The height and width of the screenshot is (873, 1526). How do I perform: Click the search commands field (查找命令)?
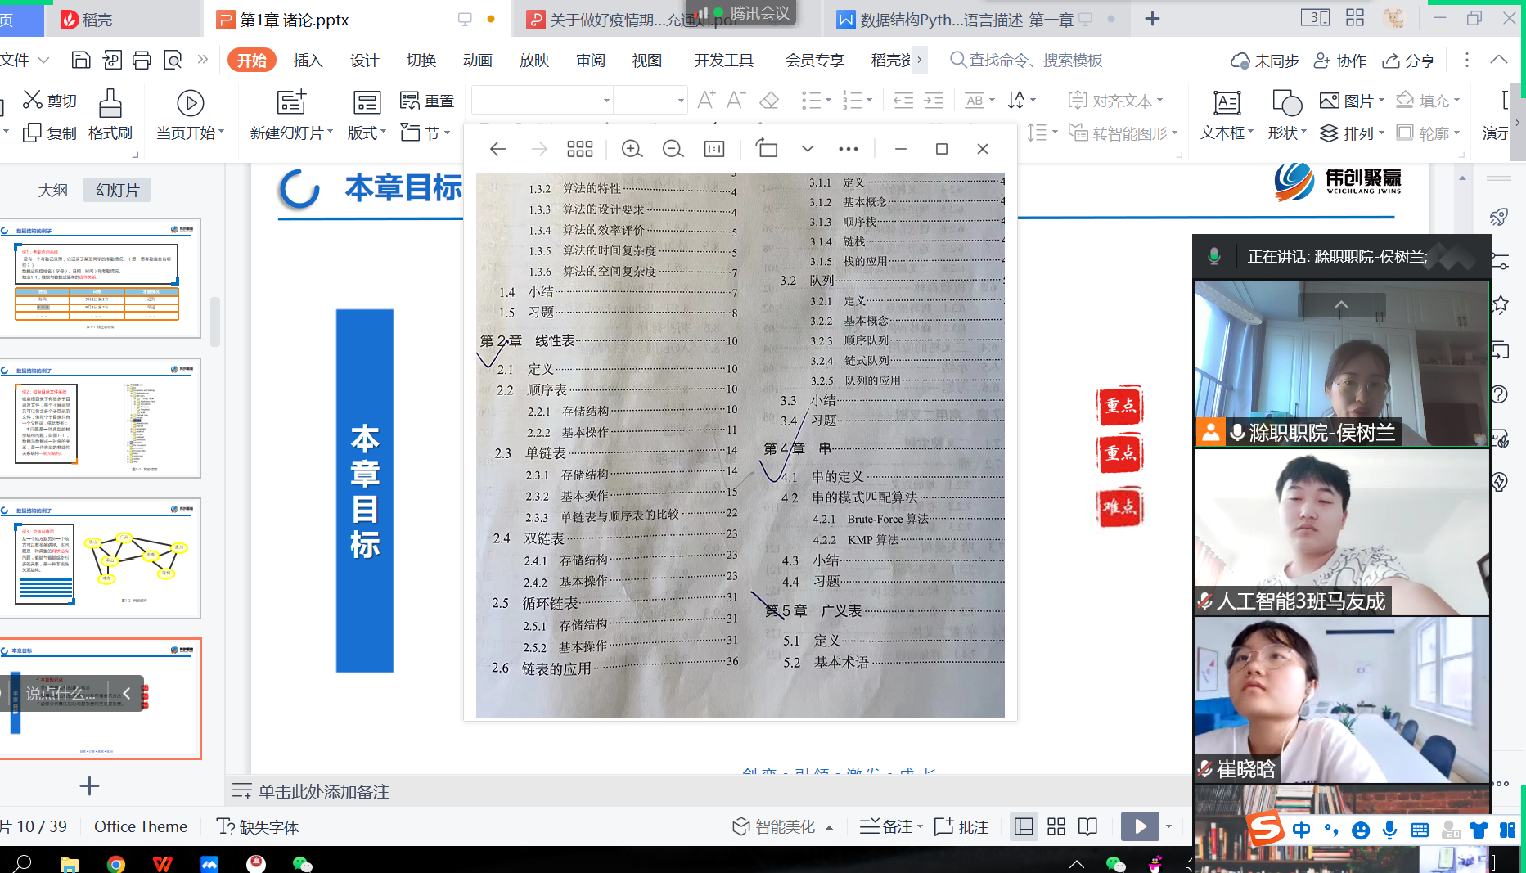click(1025, 60)
